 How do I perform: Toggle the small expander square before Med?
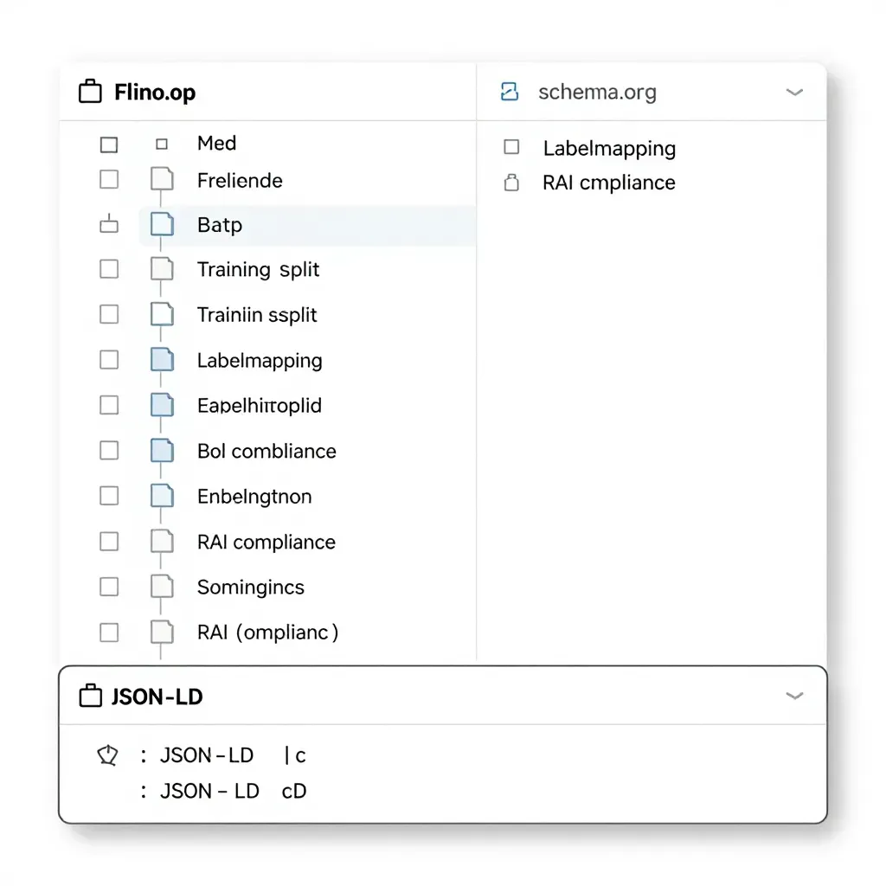(162, 144)
